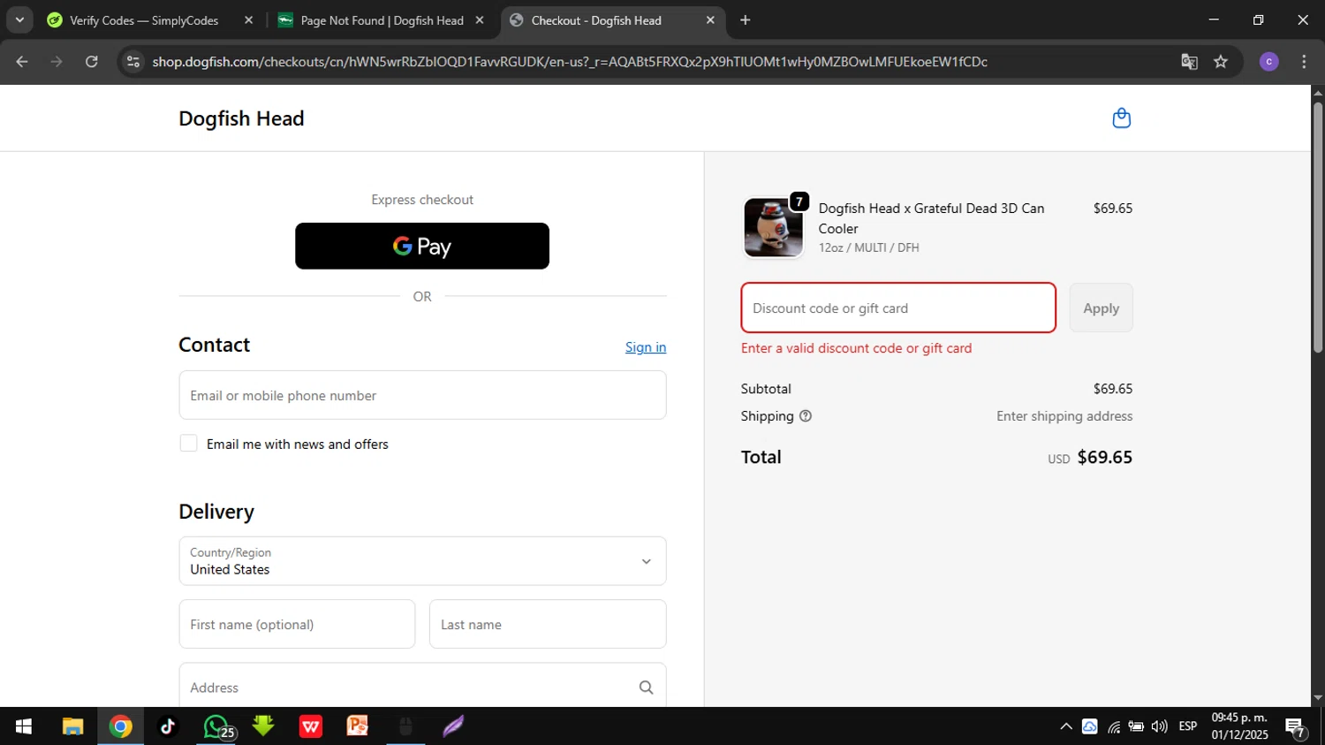1325x745 pixels.
Task: Open the Windows Start menu
Action: (x=24, y=726)
